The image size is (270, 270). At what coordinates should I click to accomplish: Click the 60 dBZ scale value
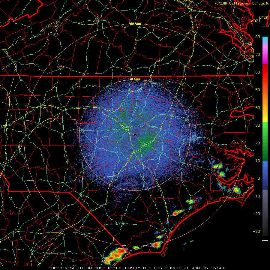click(258, 72)
